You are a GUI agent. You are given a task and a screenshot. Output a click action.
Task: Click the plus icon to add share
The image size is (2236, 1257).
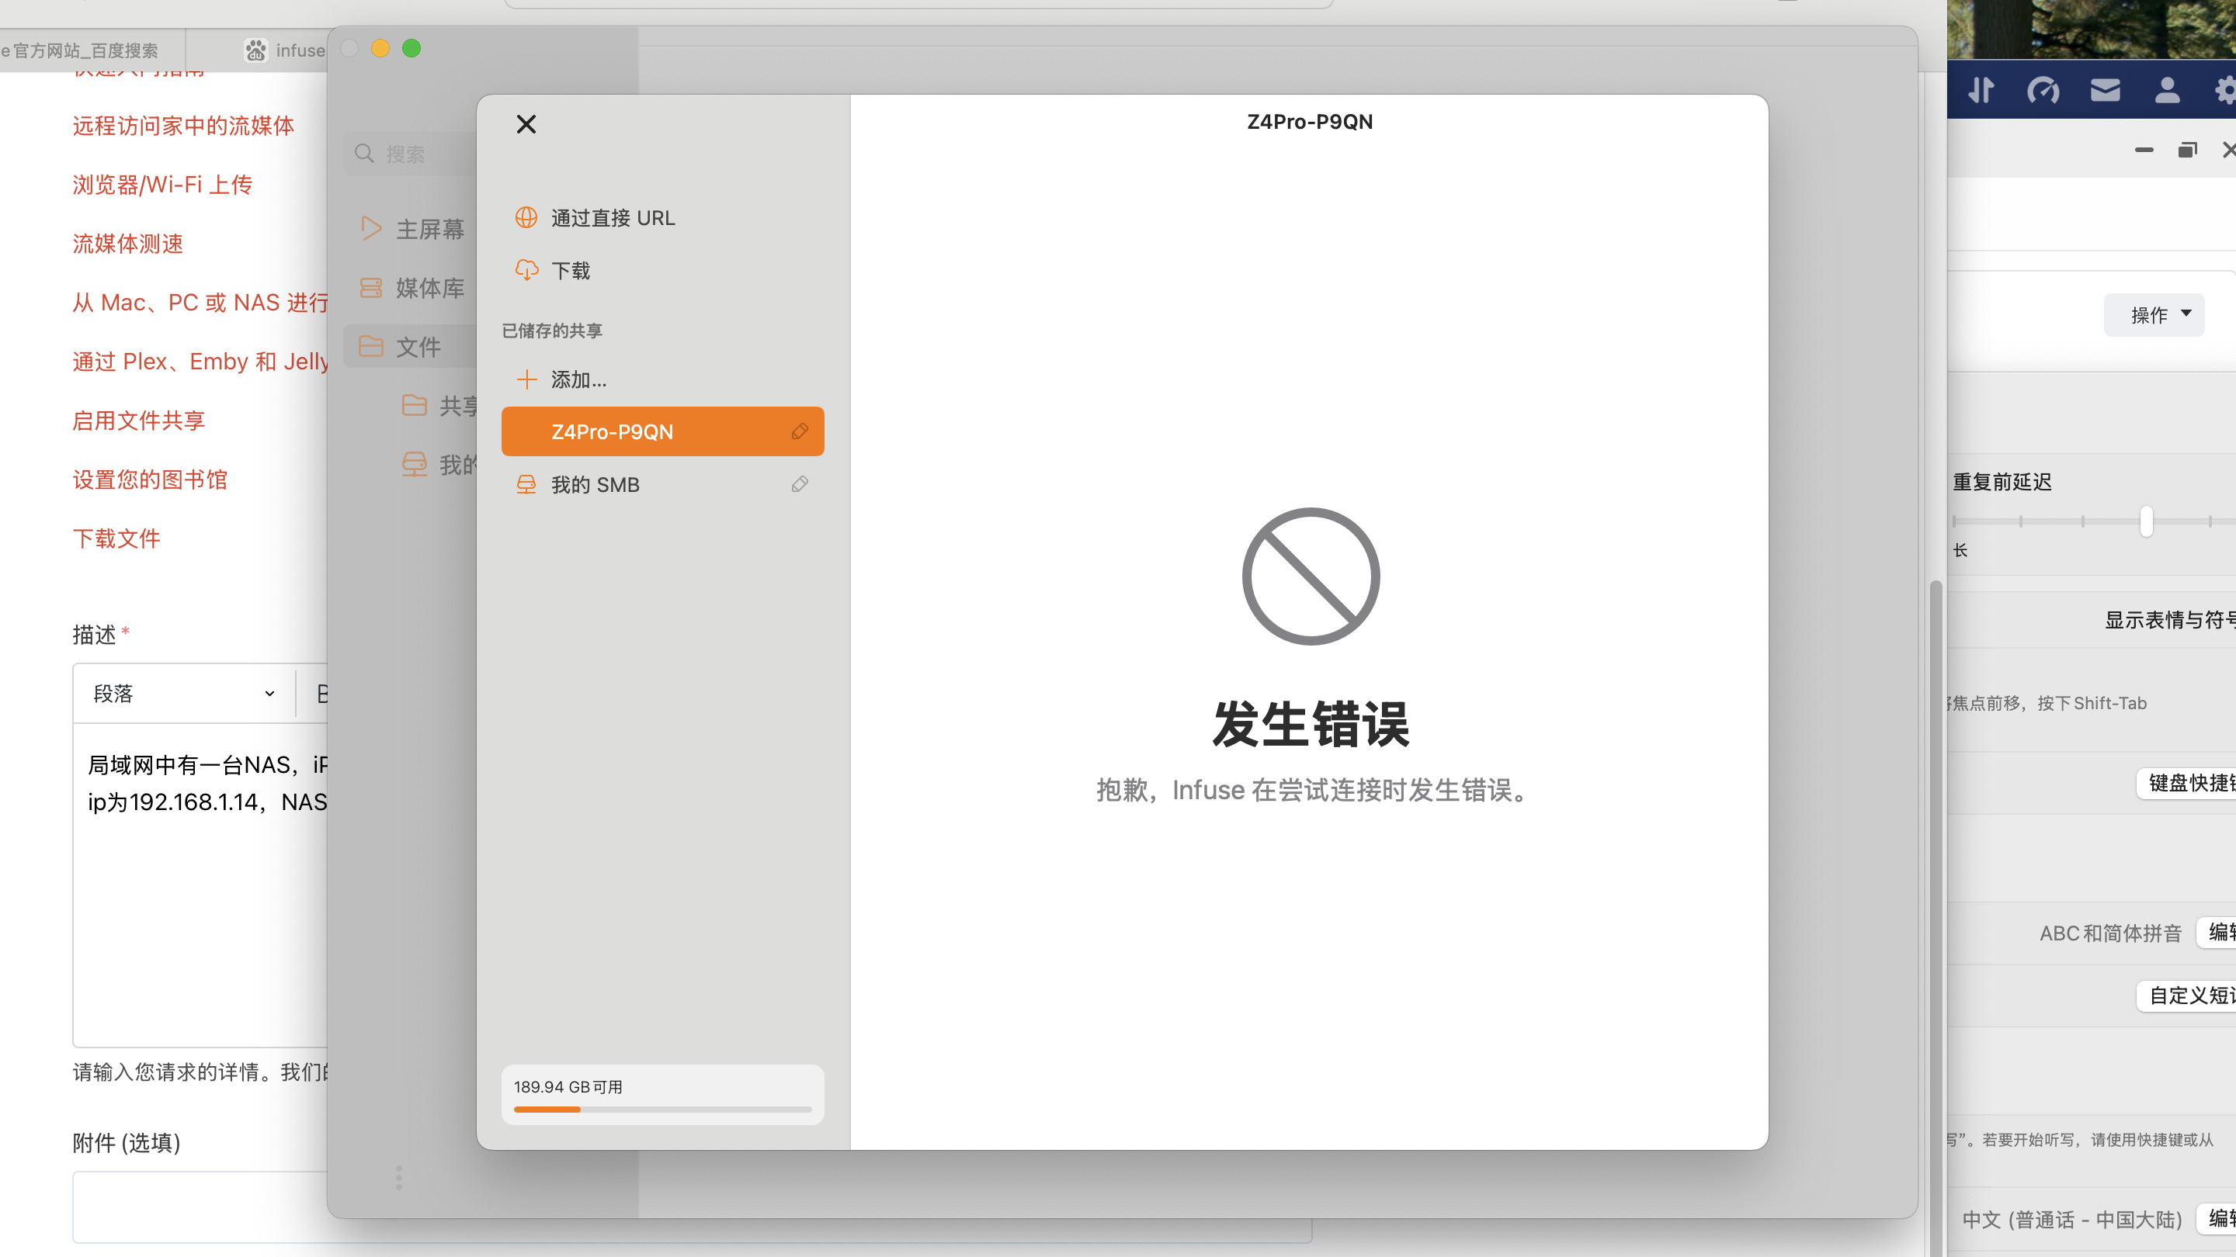[526, 379]
